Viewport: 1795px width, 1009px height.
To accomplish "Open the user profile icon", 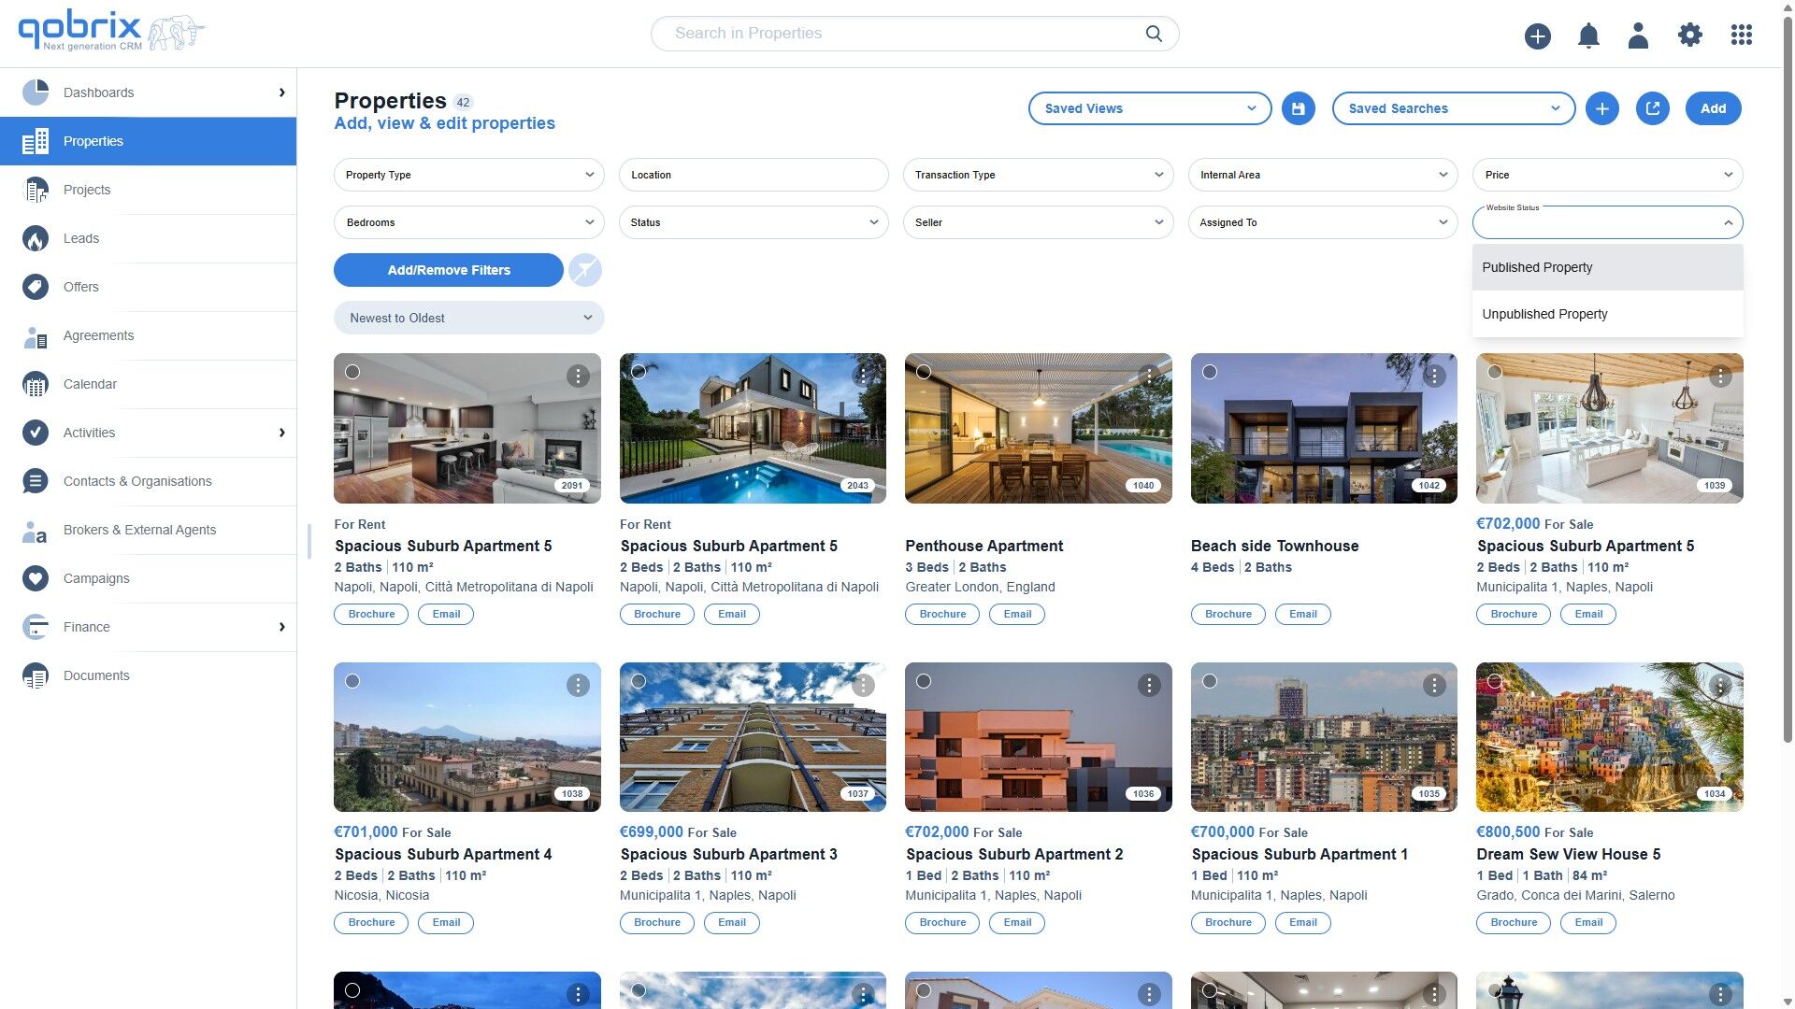I will click(1638, 36).
